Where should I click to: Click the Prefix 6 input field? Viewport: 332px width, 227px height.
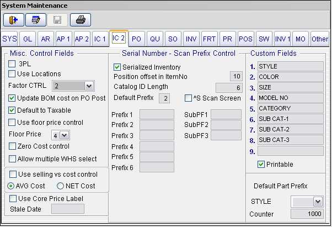click(157, 167)
